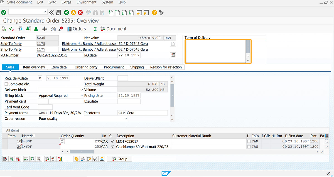Screen dimensions: 334x177
Task: Click the sigma sum icon
Action: [95, 29]
